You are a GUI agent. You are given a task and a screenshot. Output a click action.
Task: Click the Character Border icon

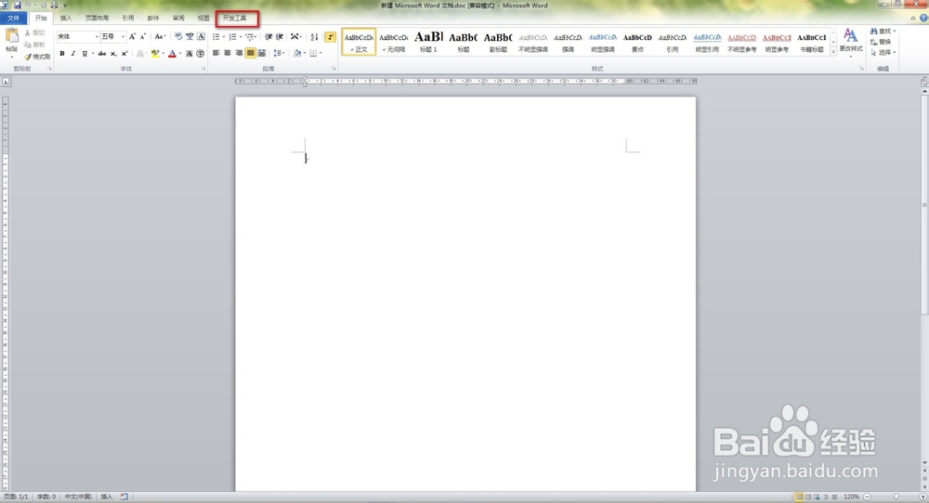[x=201, y=37]
